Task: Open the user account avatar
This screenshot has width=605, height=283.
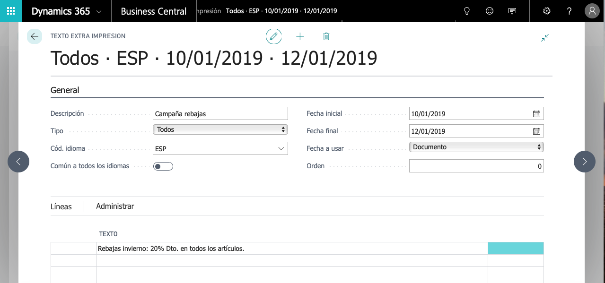Action: pyautogui.click(x=592, y=11)
